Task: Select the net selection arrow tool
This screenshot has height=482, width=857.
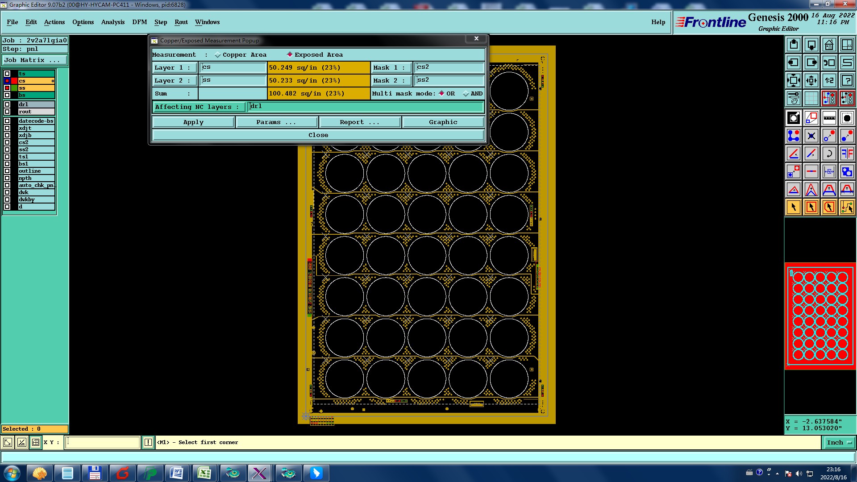Action: tap(847, 207)
